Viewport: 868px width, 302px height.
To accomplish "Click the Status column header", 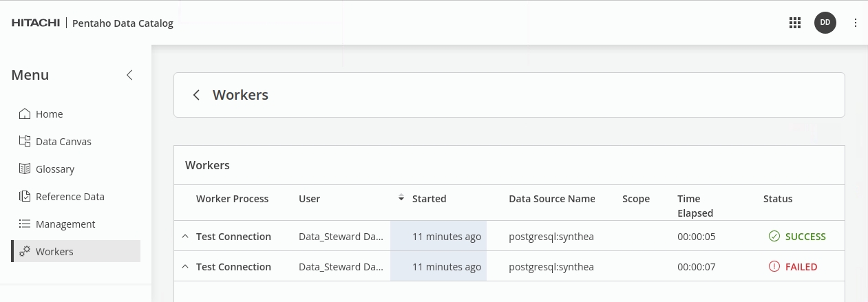I will tap(778, 199).
